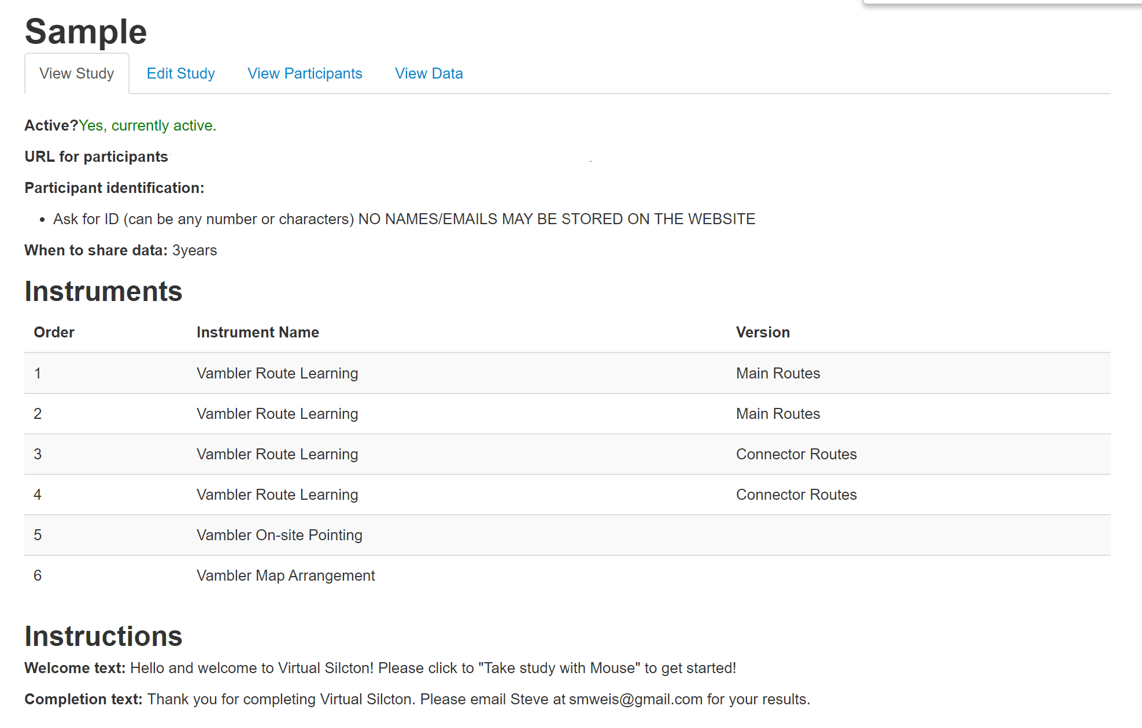Click the Instrument Name column header
Image resolution: width=1142 pixels, height=728 pixels.
(x=257, y=332)
